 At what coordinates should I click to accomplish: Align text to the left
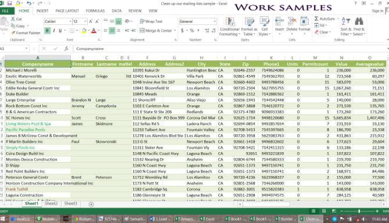(106, 31)
